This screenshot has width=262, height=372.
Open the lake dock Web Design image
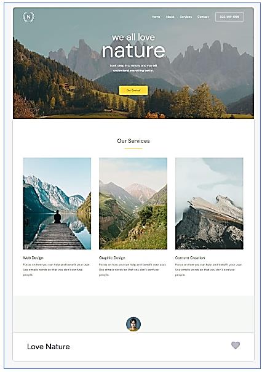pyautogui.click(x=57, y=203)
